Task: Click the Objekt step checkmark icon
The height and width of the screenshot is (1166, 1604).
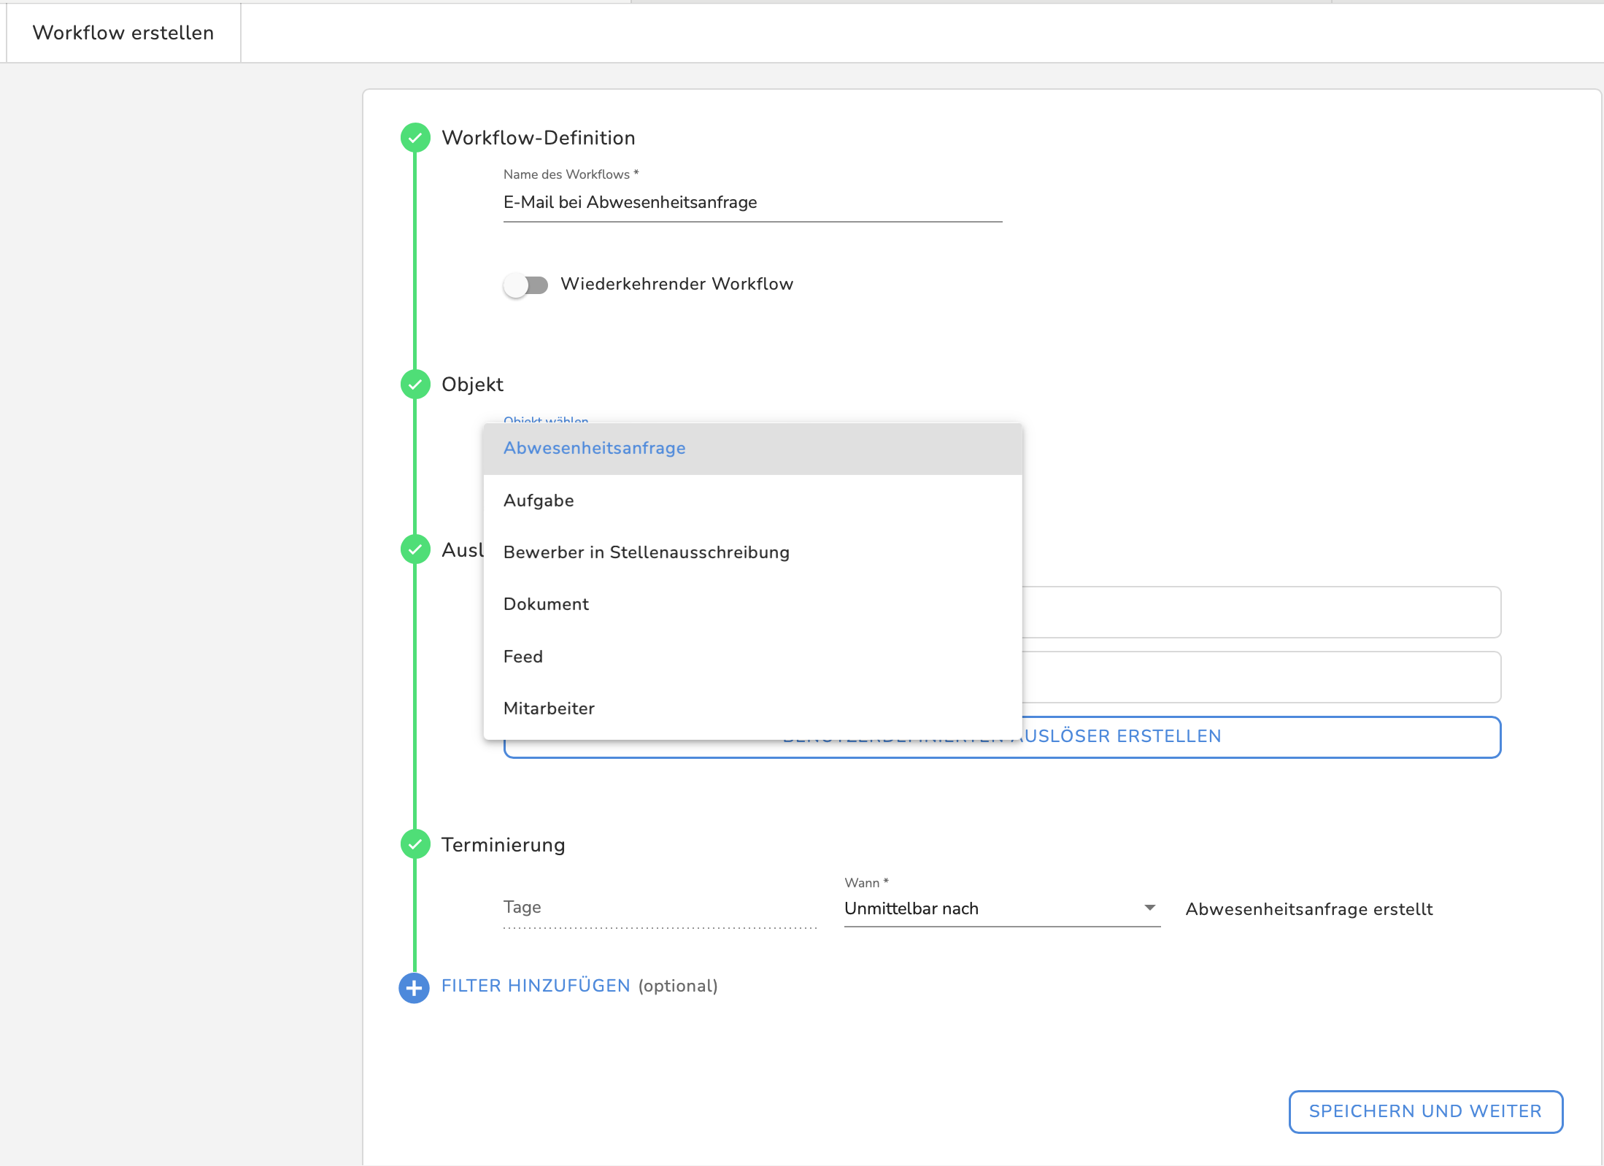Action: click(415, 385)
